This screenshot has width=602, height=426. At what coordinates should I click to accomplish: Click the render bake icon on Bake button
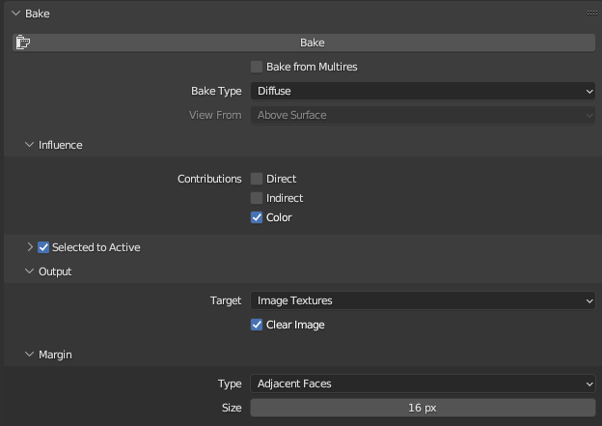(23, 43)
